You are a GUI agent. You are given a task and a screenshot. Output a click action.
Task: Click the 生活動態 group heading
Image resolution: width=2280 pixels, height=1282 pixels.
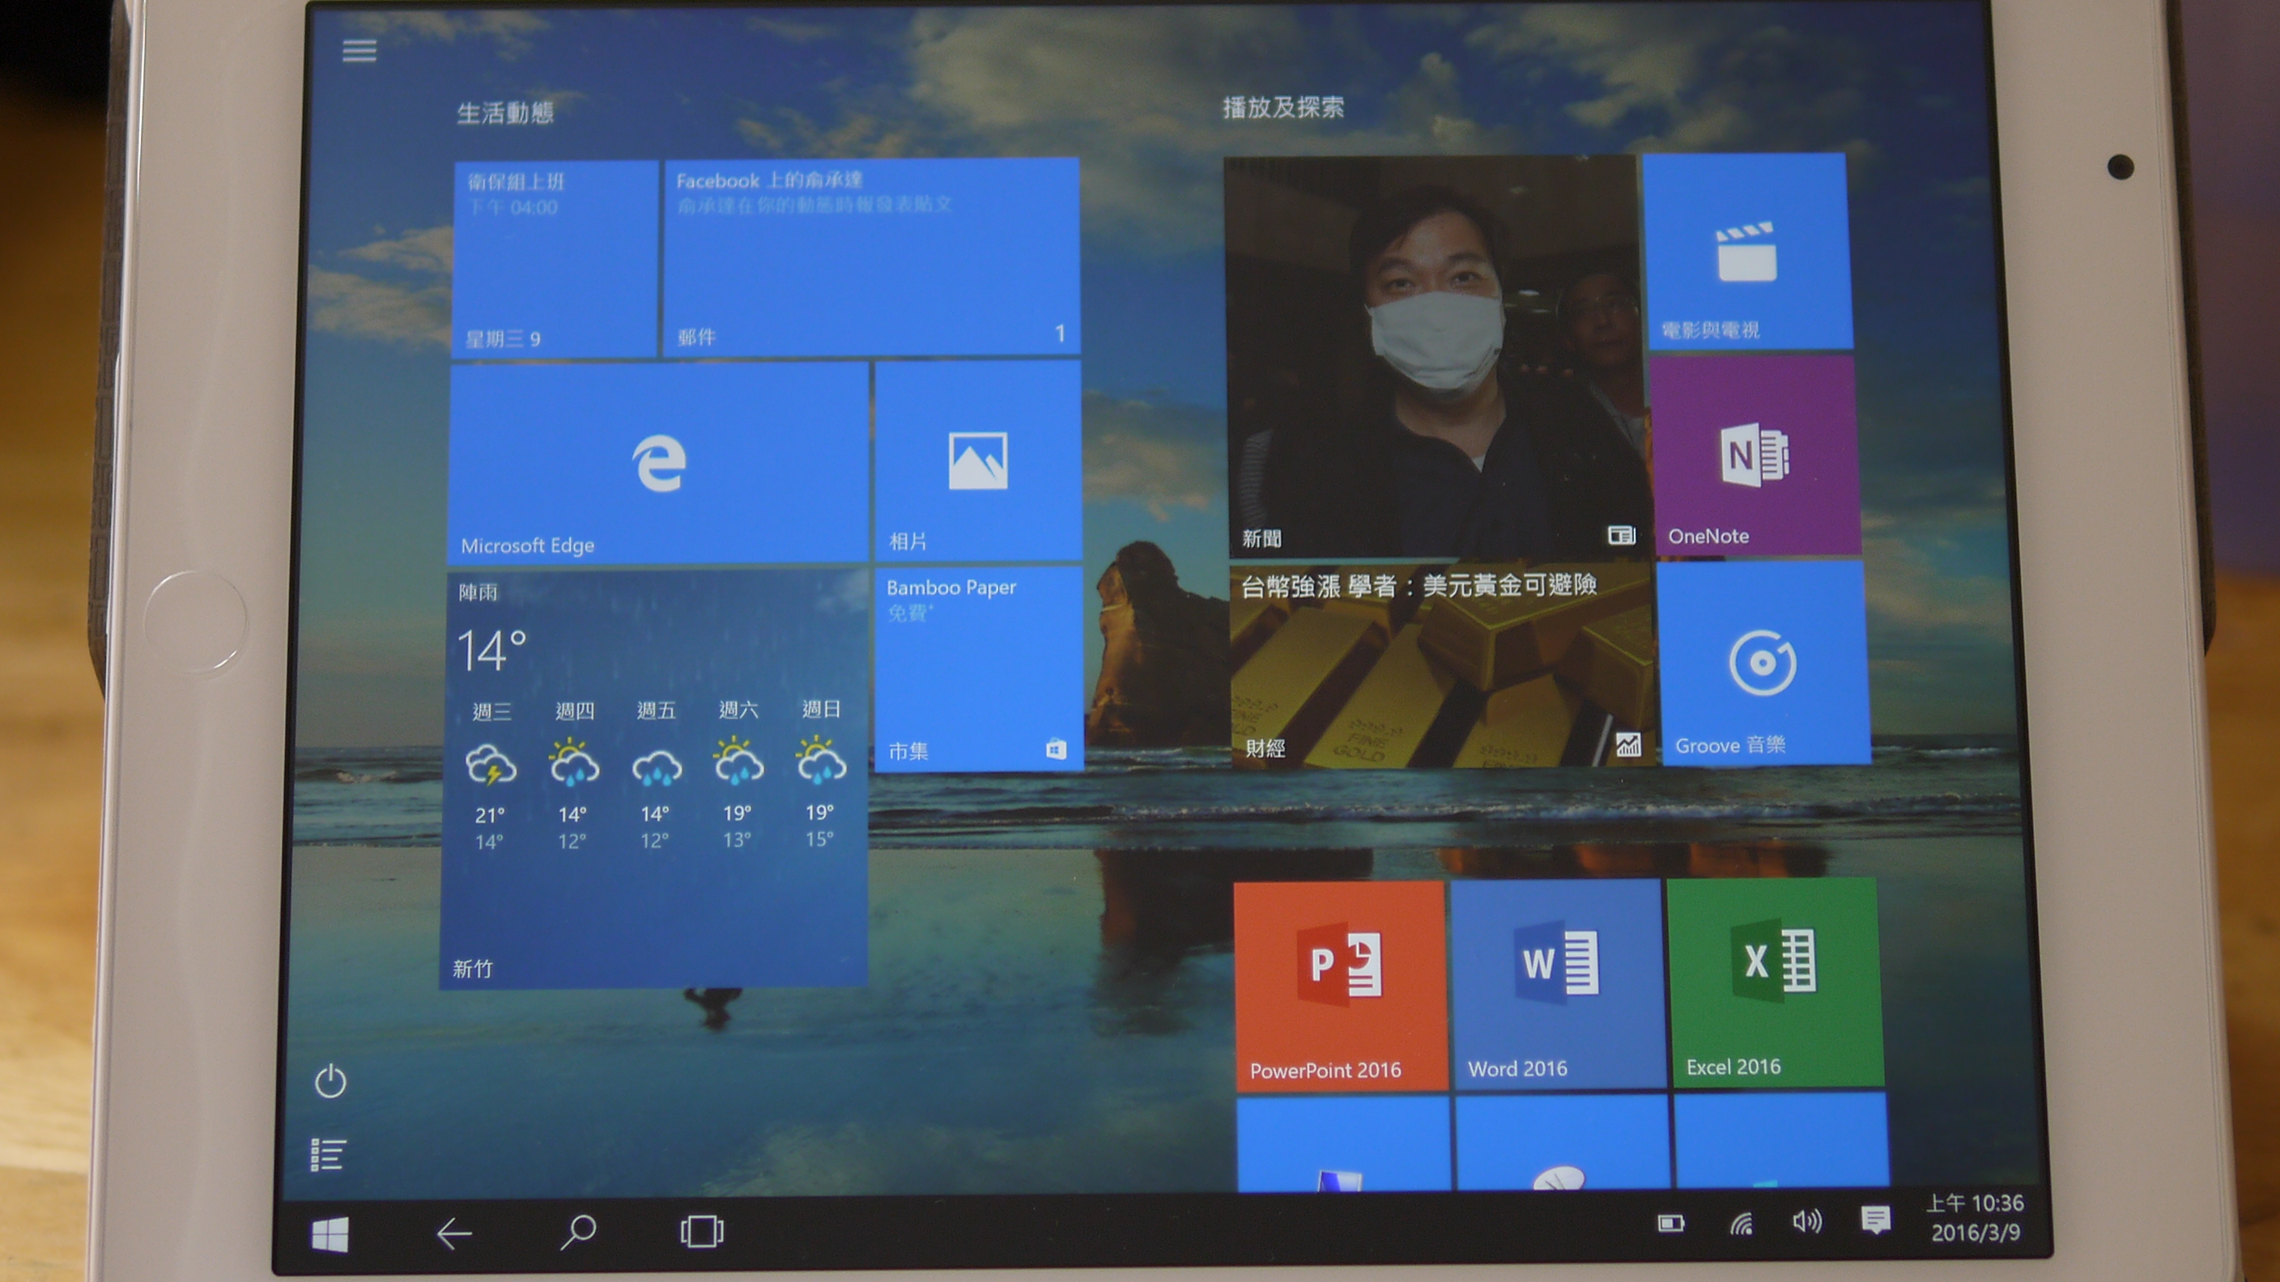tap(505, 113)
